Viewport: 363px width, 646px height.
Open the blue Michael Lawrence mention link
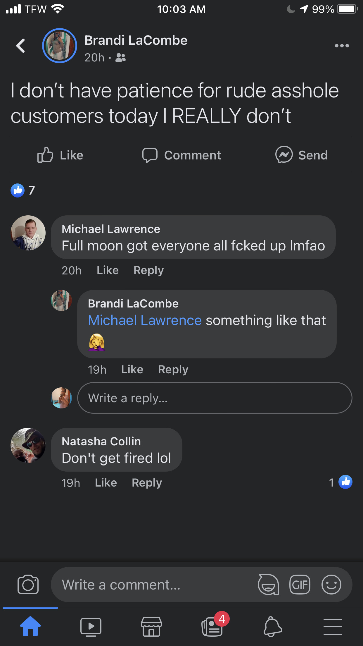pyautogui.click(x=145, y=320)
